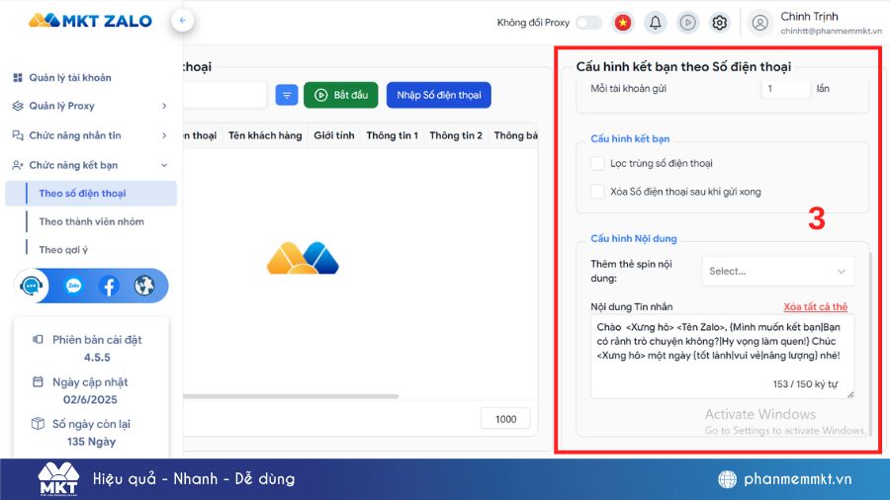890x500 pixels.
Task: Click Mỗi tài khoản gửi number field
Action: point(785,88)
